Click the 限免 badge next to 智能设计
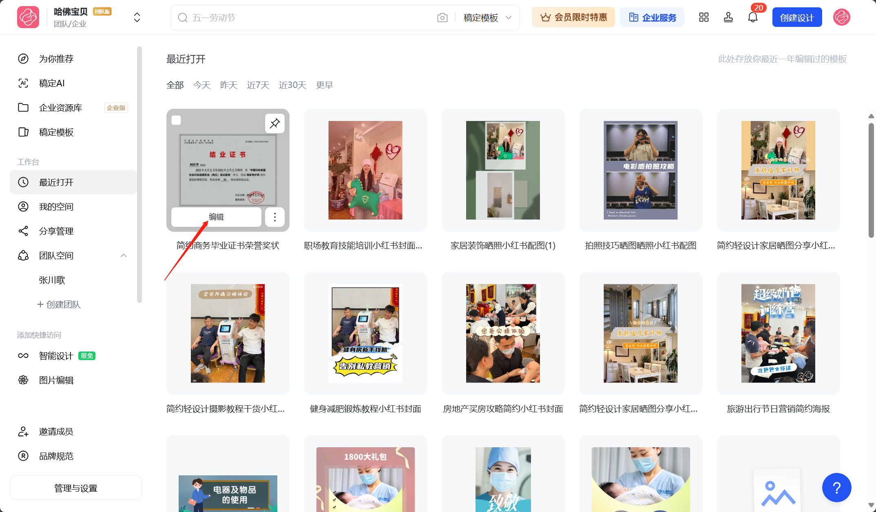 pos(87,356)
